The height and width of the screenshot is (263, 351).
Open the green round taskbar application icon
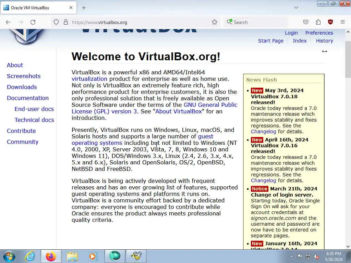(x=114, y=256)
